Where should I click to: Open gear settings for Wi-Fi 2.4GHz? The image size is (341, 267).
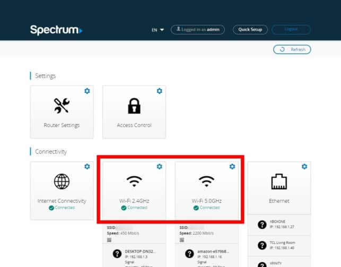(159, 167)
